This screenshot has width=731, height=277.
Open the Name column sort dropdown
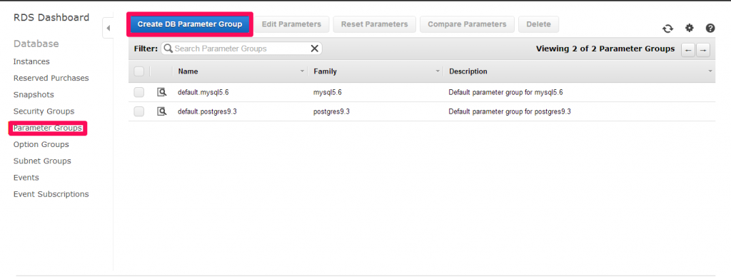click(302, 71)
